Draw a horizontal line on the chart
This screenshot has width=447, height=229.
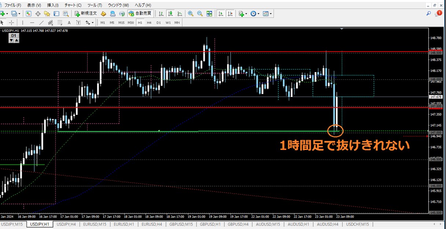point(32,23)
